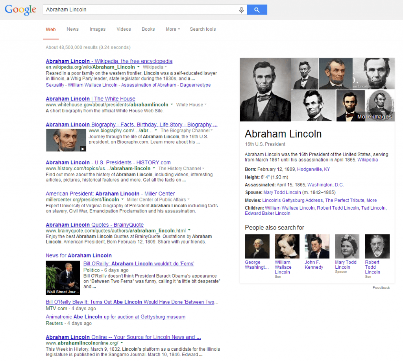Open the MTV.com Bill O'Reilly story
This screenshot has width=403, height=361.
132,302
